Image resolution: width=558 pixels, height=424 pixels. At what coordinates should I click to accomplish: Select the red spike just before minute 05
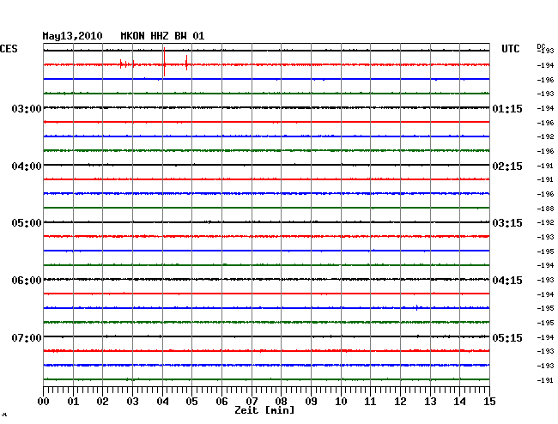coord(186,63)
